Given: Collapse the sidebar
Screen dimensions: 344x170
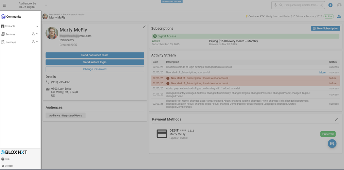Looking at the screenshot, I should [x=7, y=166].
